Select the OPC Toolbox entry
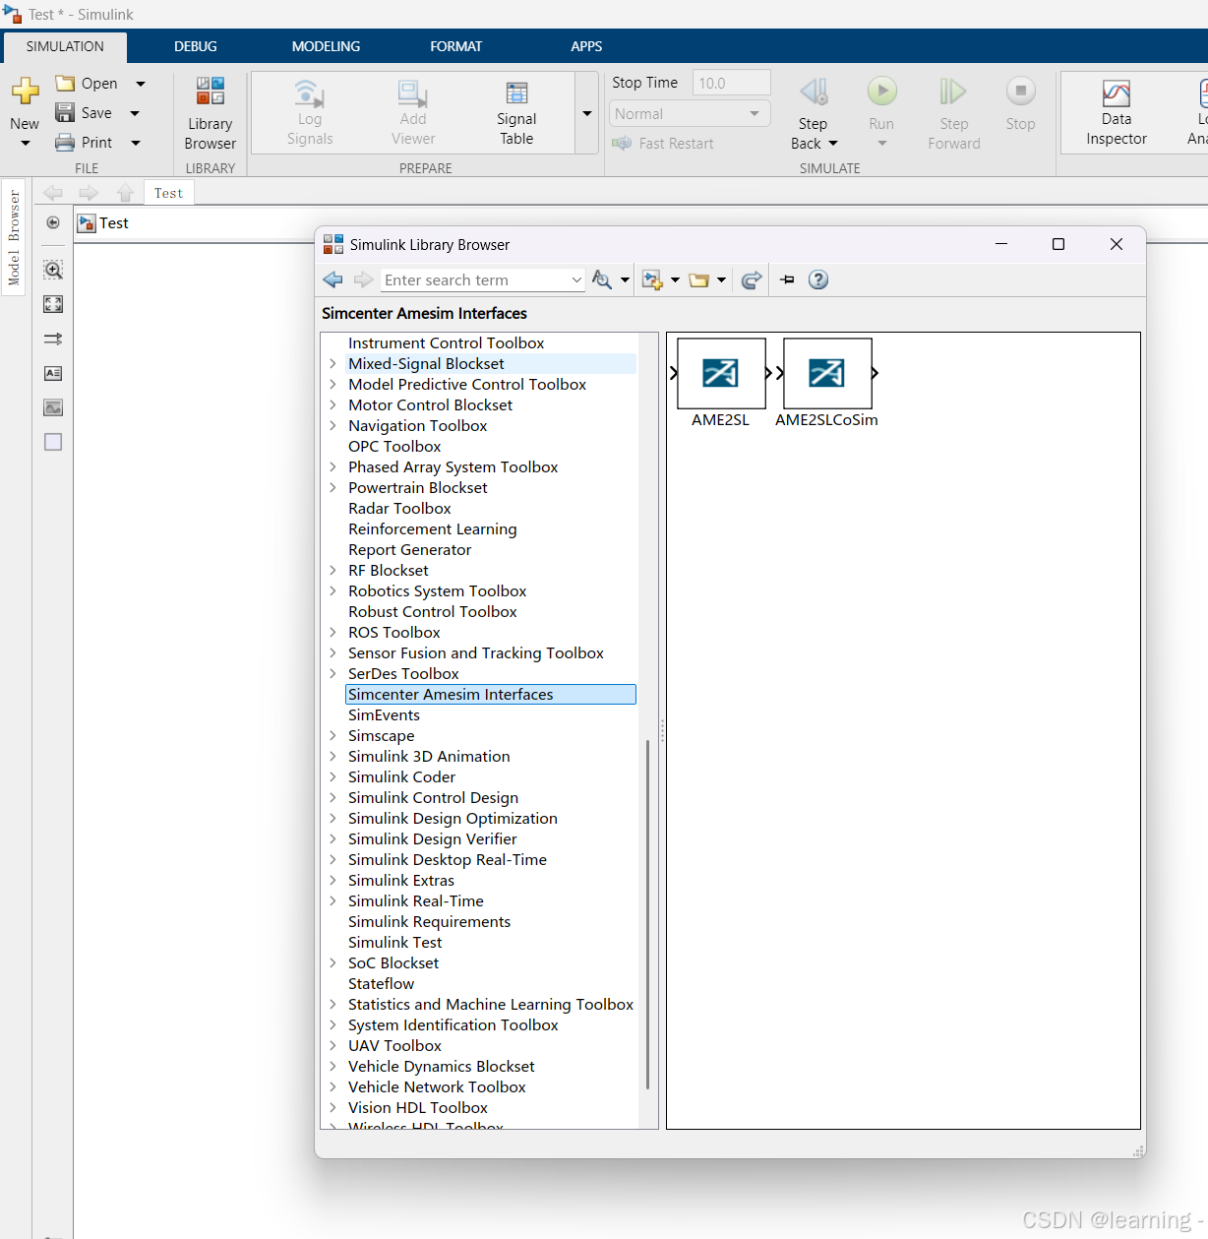 [x=394, y=446]
